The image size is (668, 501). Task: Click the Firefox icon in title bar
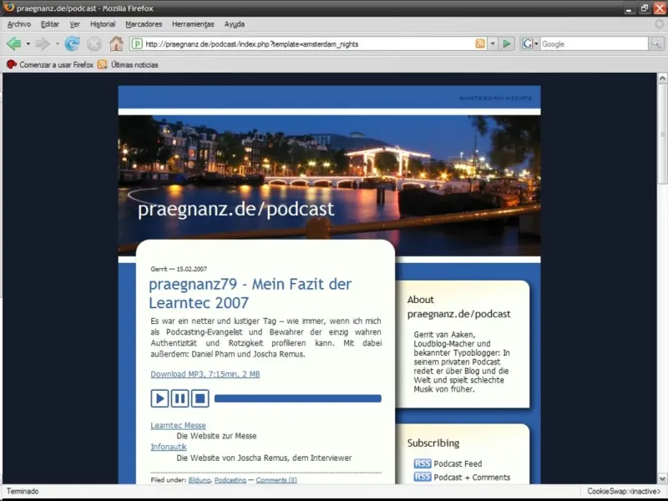coord(8,8)
